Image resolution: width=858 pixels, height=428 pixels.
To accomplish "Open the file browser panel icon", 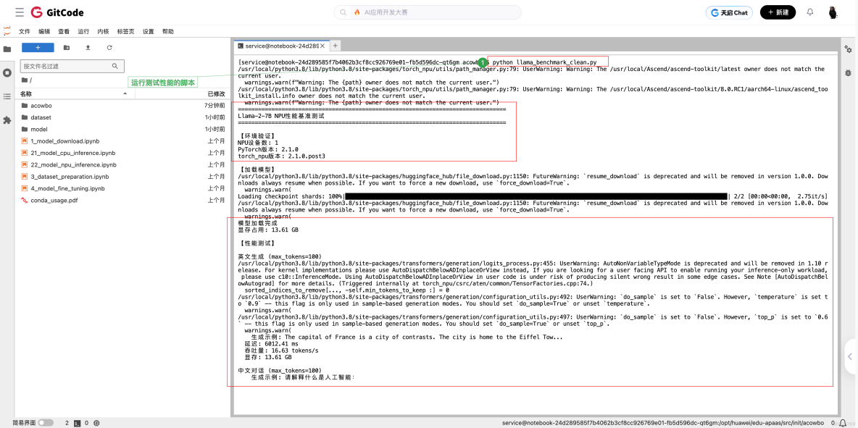I will click(x=6, y=49).
